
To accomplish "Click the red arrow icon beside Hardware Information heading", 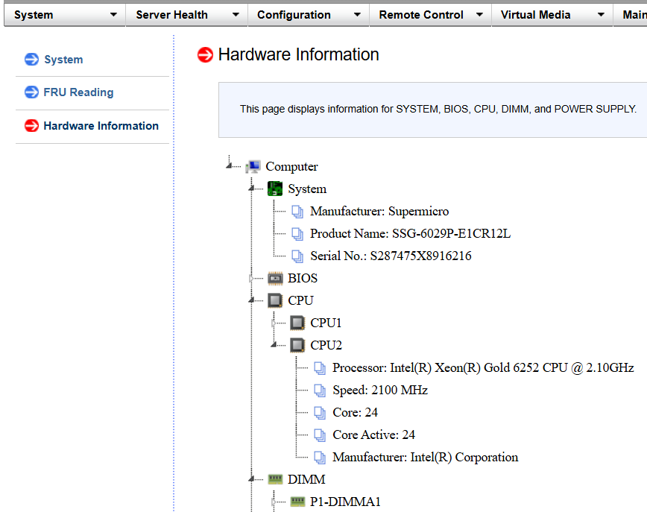I will coord(205,55).
